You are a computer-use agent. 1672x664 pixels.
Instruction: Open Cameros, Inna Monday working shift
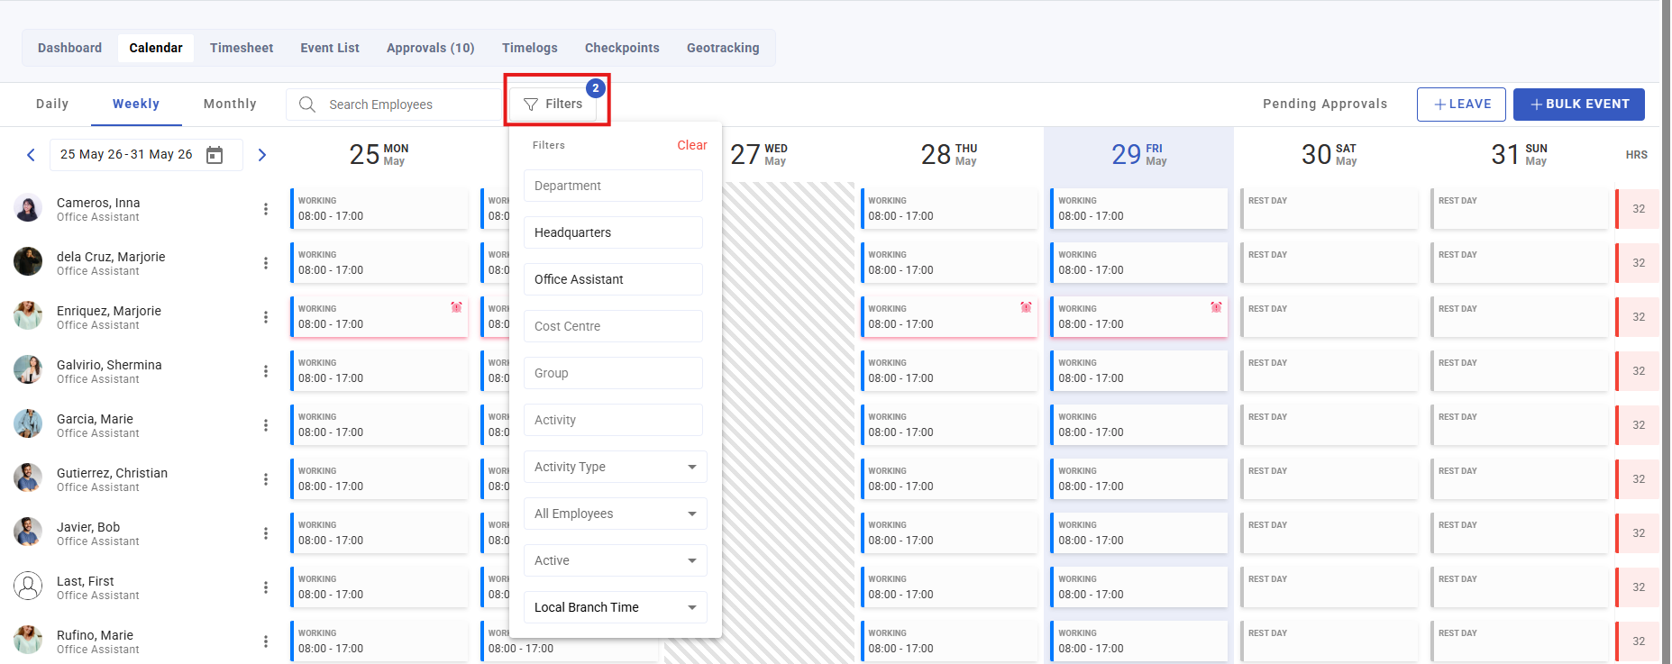point(379,209)
